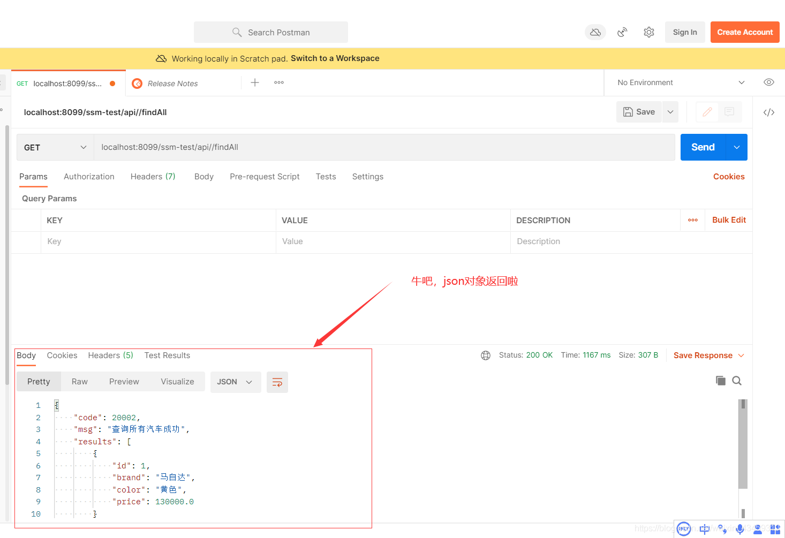Screen dimensions: 785x538
Task: Click the "code": 20002 line
Action: click(107, 418)
